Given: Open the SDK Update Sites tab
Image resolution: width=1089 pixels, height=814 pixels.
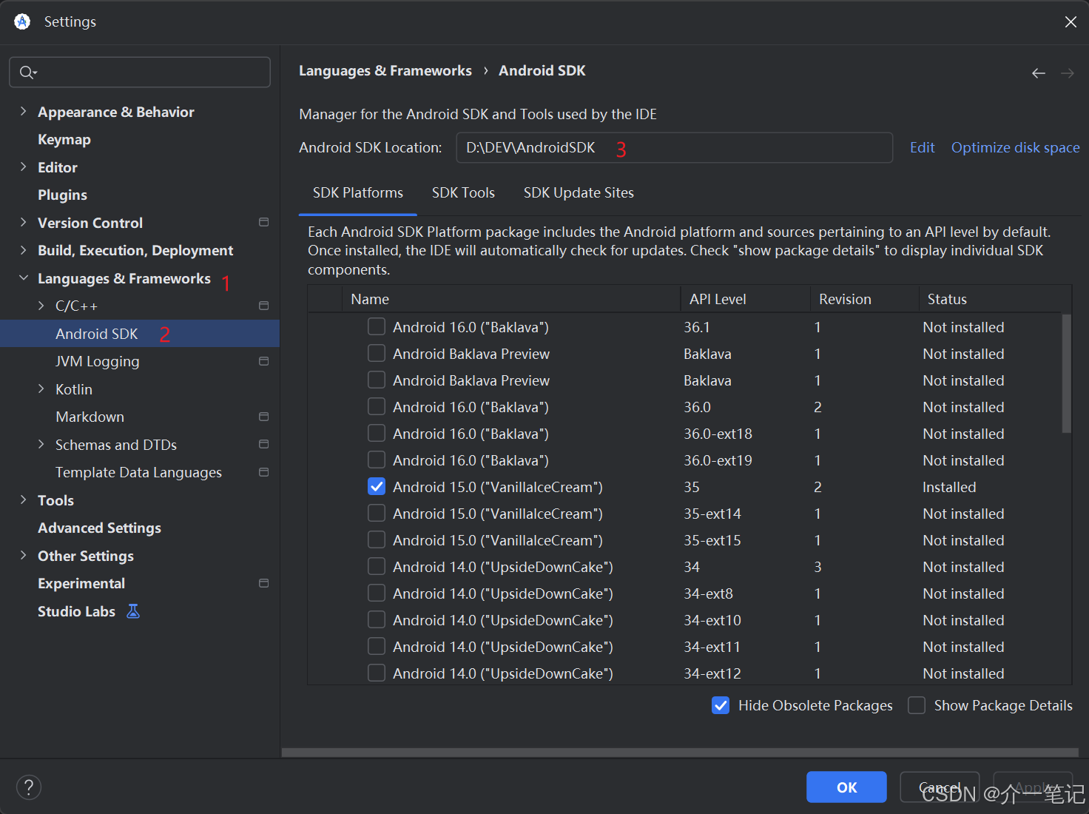Looking at the screenshot, I should [579, 192].
